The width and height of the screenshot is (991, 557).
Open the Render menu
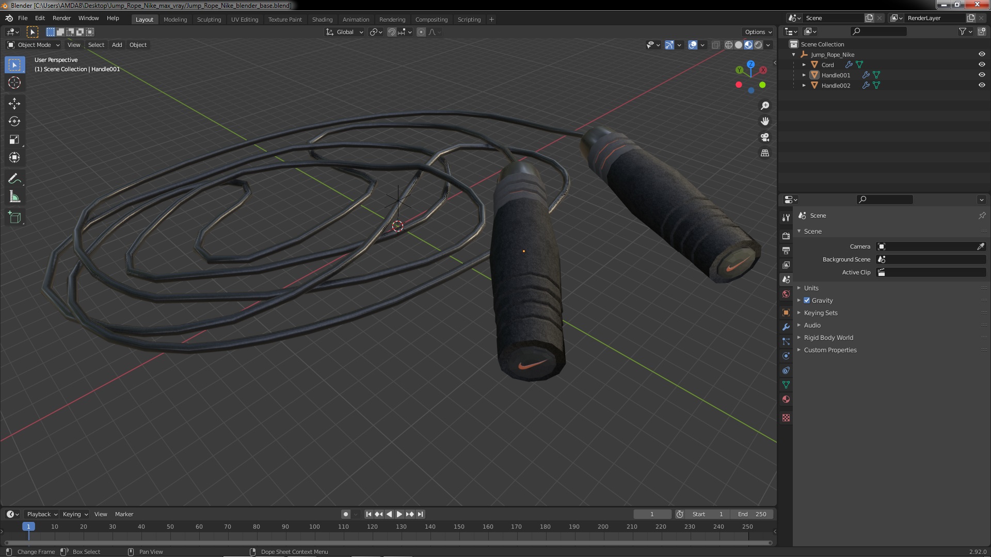click(x=61, y=18)
